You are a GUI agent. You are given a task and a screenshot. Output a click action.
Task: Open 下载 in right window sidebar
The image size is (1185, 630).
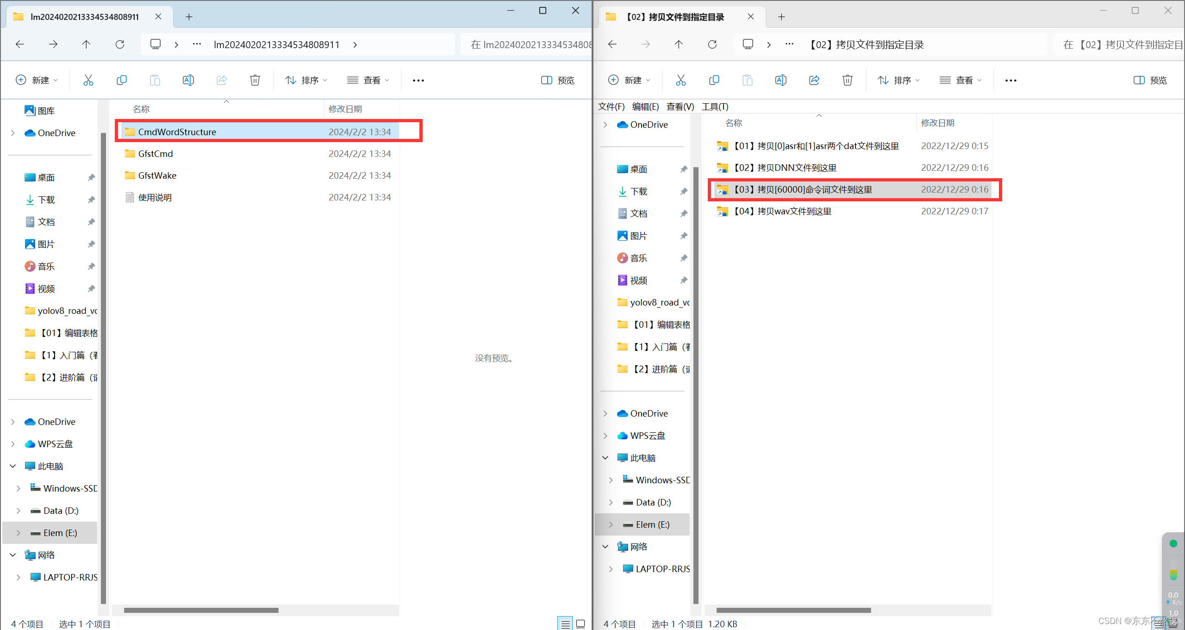(x=639, y=191)
